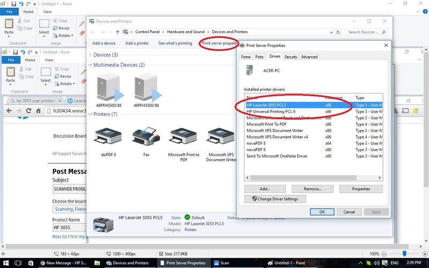Open Task View on the taskbar

click(x=18, y=263)
